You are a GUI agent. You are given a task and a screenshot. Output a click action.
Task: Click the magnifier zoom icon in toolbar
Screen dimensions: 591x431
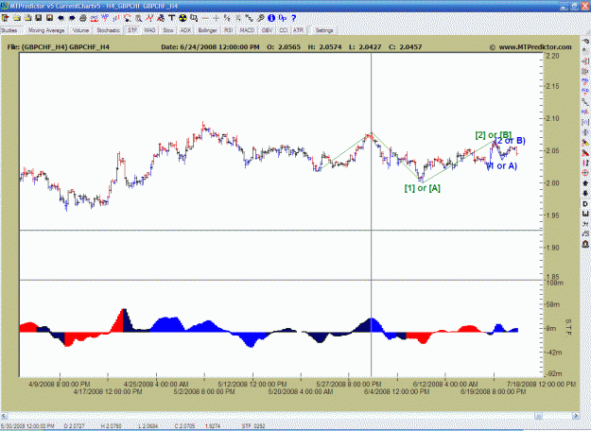click(x=138, y=18)
